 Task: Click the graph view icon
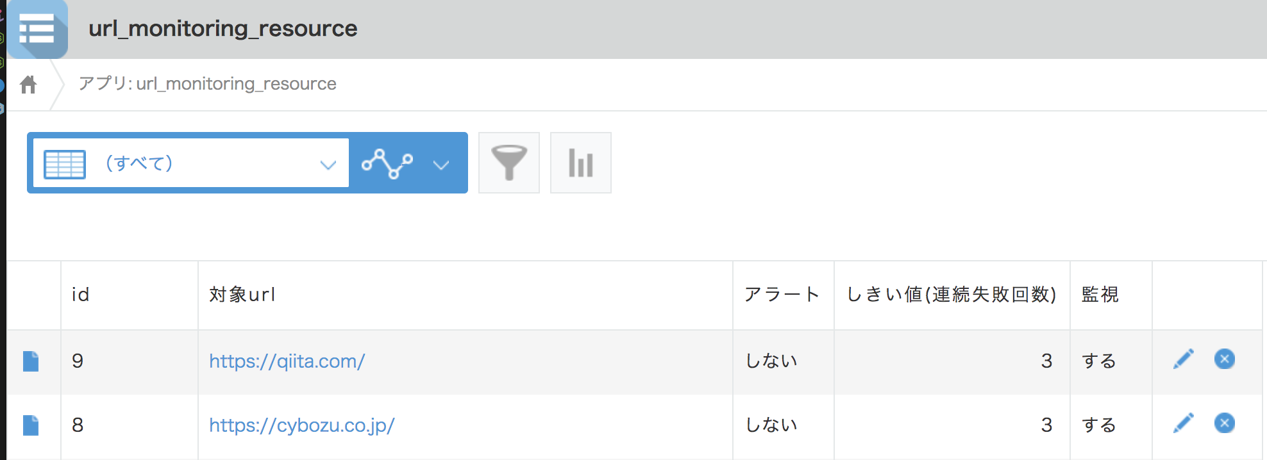pos(387,163)
